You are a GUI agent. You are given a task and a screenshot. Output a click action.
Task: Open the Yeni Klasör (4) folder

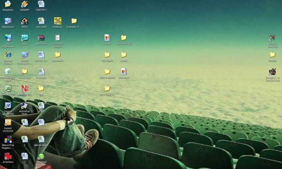click(x=124, y=38)
